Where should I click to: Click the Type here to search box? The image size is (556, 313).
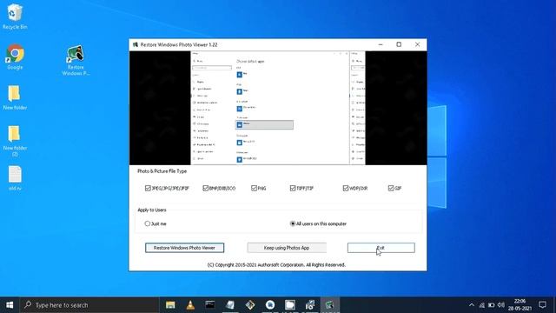coord(89,305)
